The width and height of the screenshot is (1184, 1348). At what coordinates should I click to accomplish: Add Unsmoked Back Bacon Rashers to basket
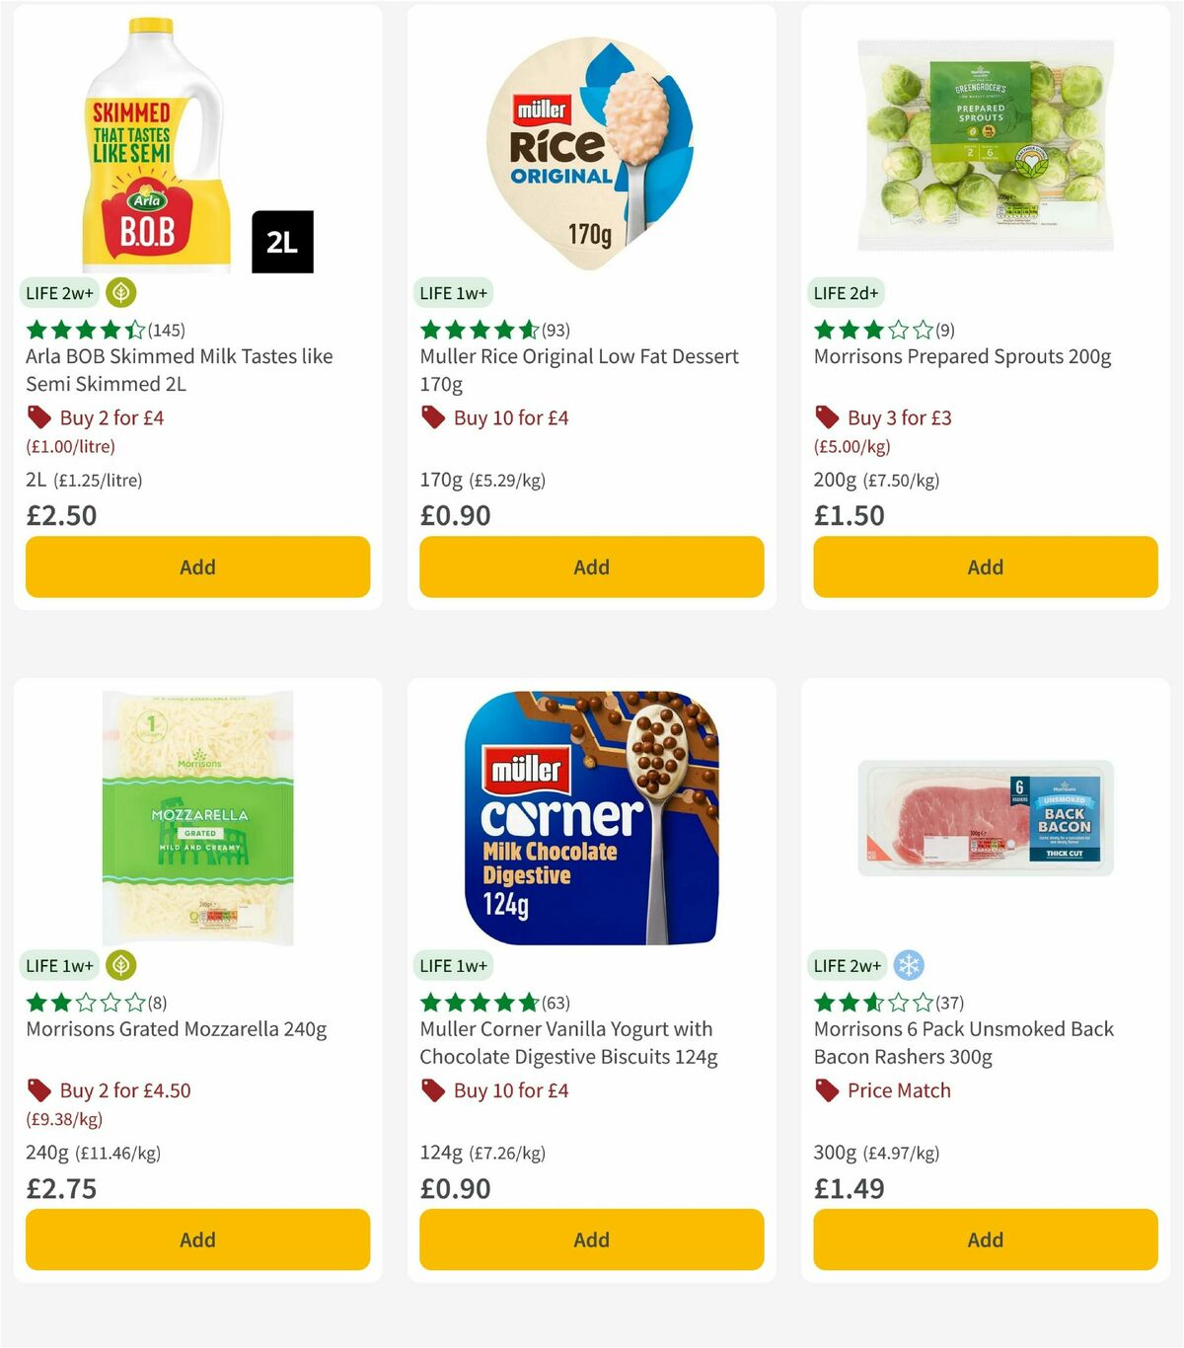pyautogui.click(x=985, y=1239)
